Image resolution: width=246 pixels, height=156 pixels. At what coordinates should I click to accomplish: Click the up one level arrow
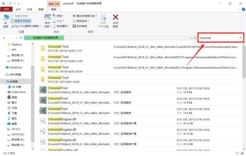tap(21, 38)
